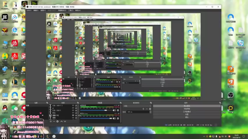Remove selected source with minus icon
The image size is (248, 139).
pyautogui.click(x=54, y=121)
